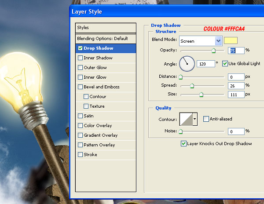Click the Spread slider handle

[192, 86]
